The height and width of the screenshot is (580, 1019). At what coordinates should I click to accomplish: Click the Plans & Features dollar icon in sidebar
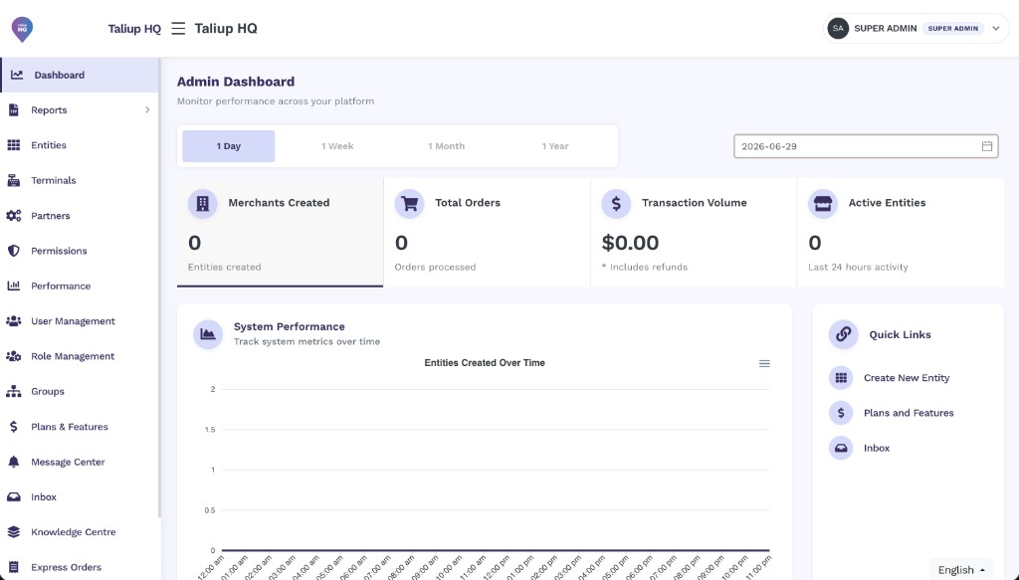click(x=14, y=427)
